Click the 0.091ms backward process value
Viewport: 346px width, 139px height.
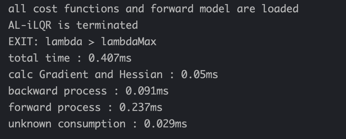click(x=147, y=91)
